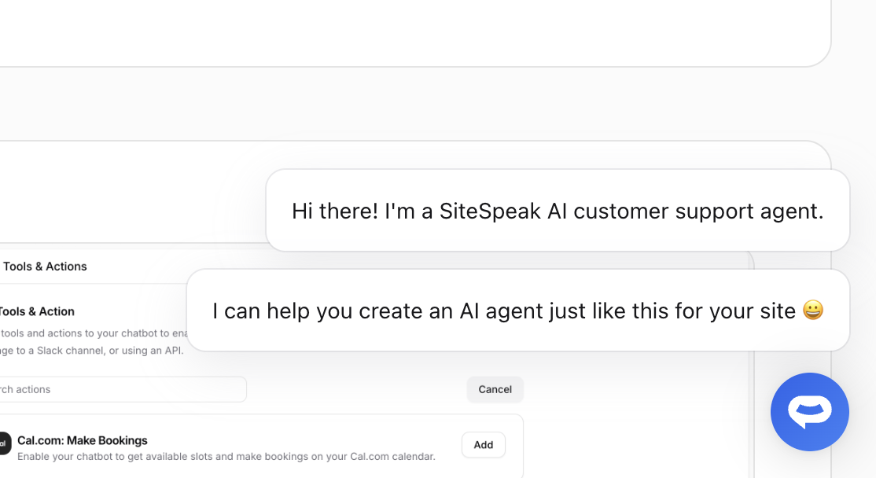The width and height of the screenshot is (876, 478).
Task: Click the Cal.com app logo icon
Action: (x=5, y=443)
